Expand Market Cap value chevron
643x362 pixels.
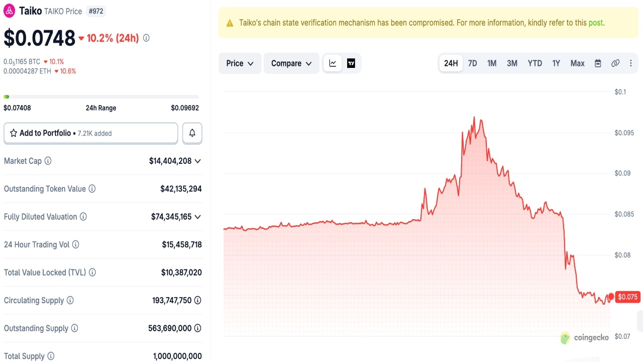point(198,161)
